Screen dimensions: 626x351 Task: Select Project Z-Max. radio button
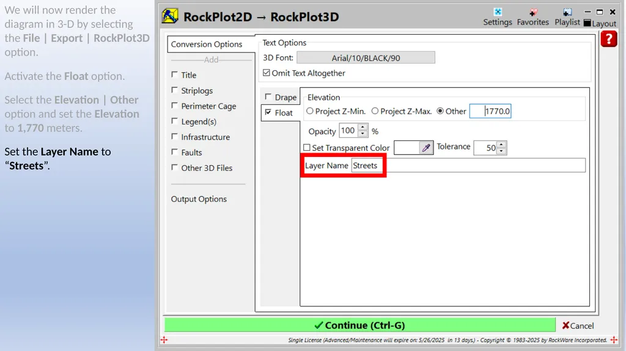[x=375, y=111]
